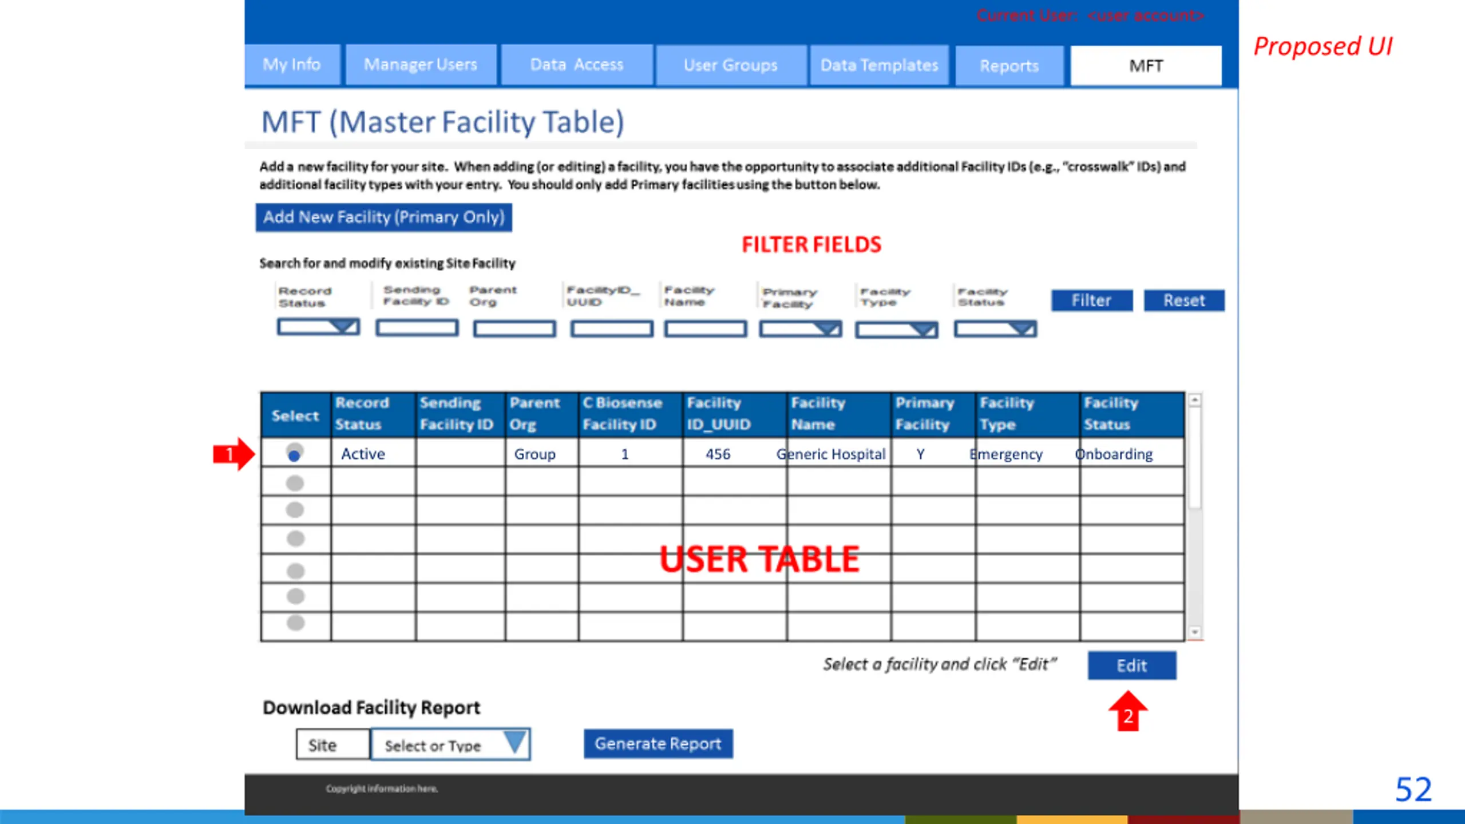1465x824 pixels.
Task: Select the radio button for the Active facility row
Action: tap(294, 454)
